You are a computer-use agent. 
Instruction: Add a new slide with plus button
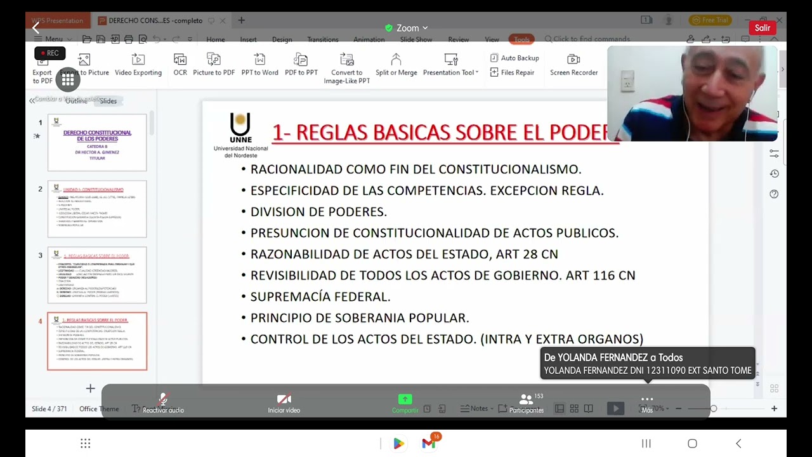click(x=90, y=388)
